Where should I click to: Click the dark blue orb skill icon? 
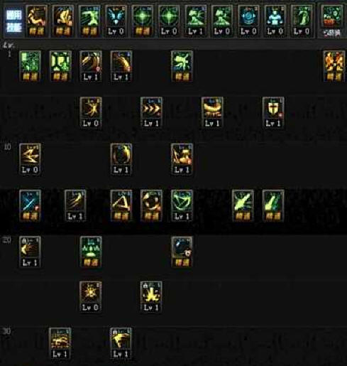pyautogui.click(x=182, y=252)
